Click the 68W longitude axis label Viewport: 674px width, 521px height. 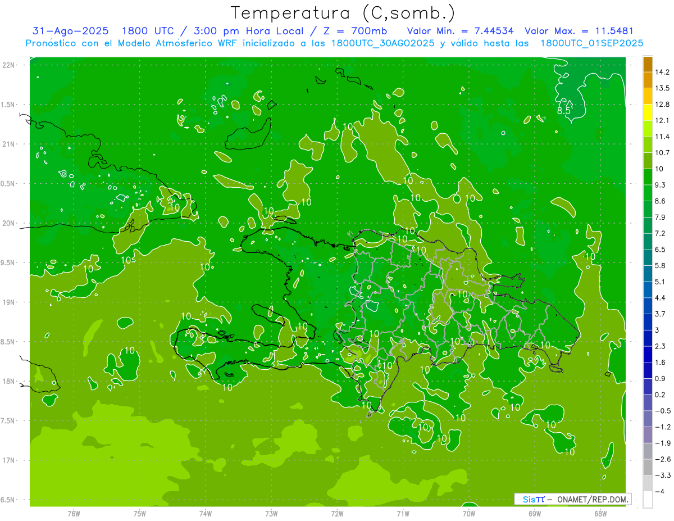coord(600,513)
